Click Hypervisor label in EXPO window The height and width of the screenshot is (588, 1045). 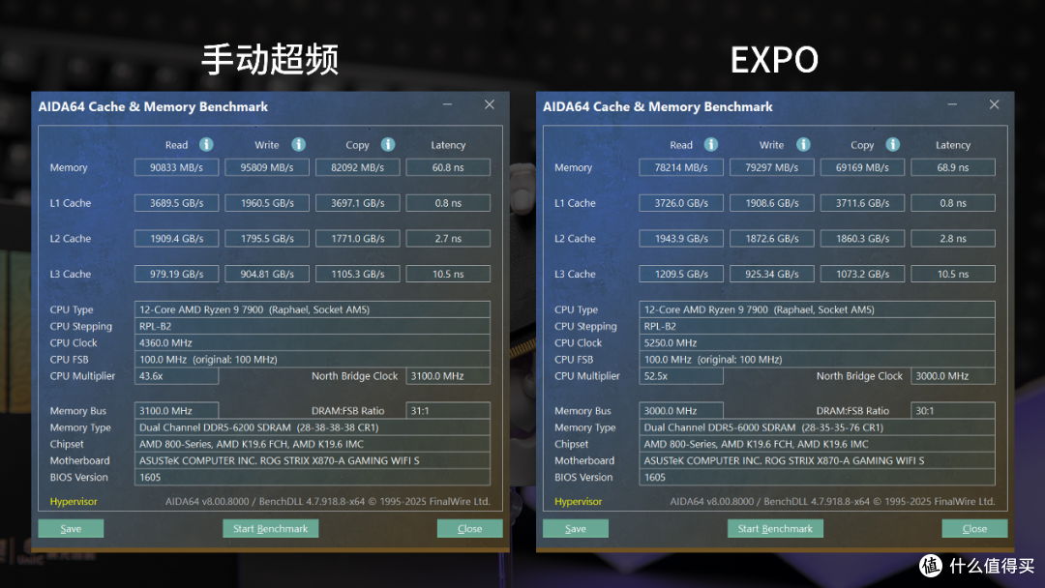click(x=578, y=501)
